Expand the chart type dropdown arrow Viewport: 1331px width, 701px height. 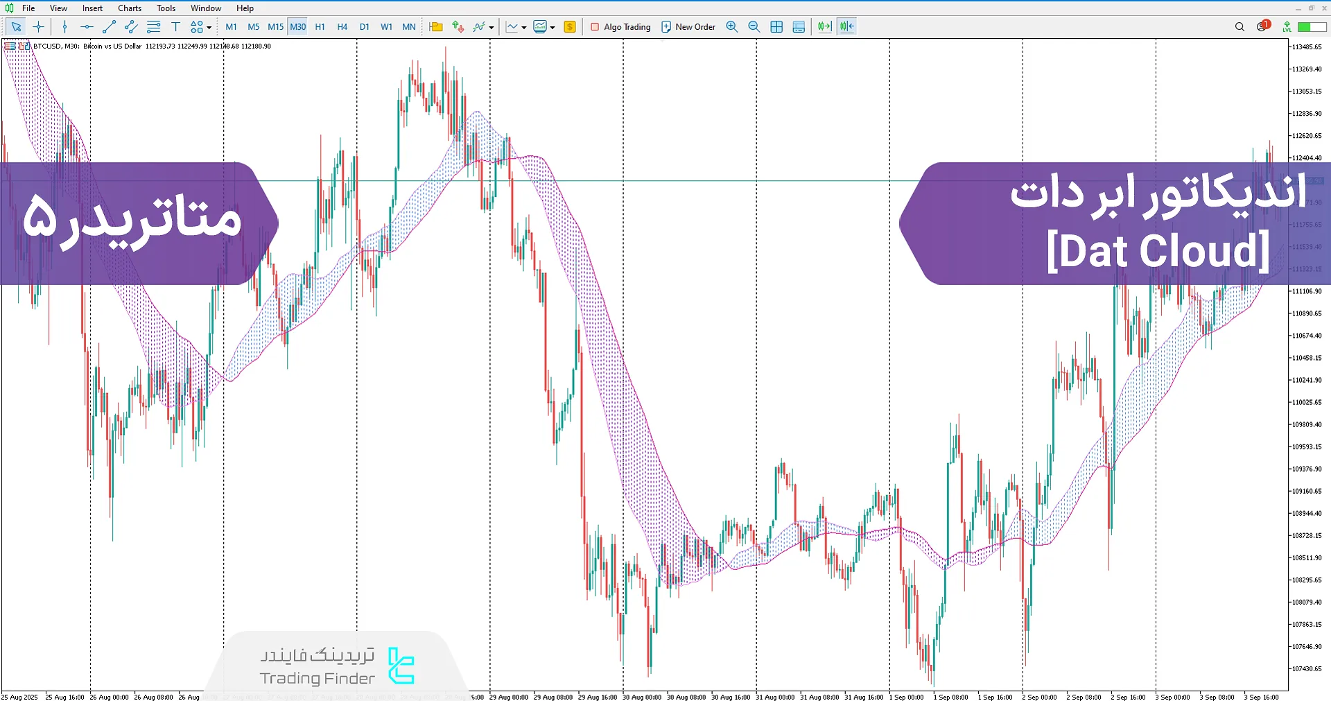524,28
